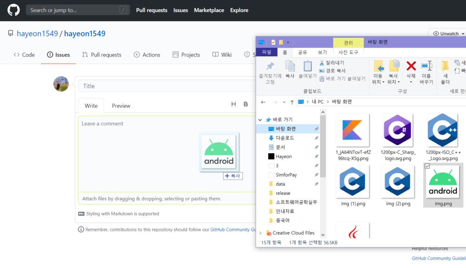The width and height of the screenshot is (466, 268).
Task: Click Explorer back navigation arrow
Action: pyautogui.click(x=263, y=102)
